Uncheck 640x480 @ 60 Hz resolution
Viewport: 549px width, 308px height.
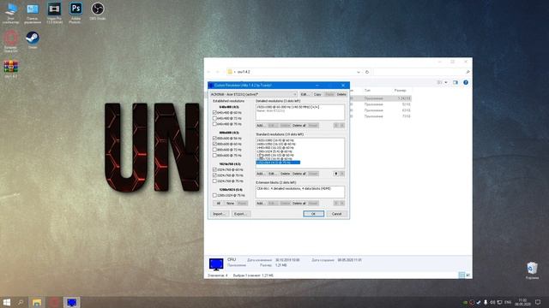[x=214, y=113]
